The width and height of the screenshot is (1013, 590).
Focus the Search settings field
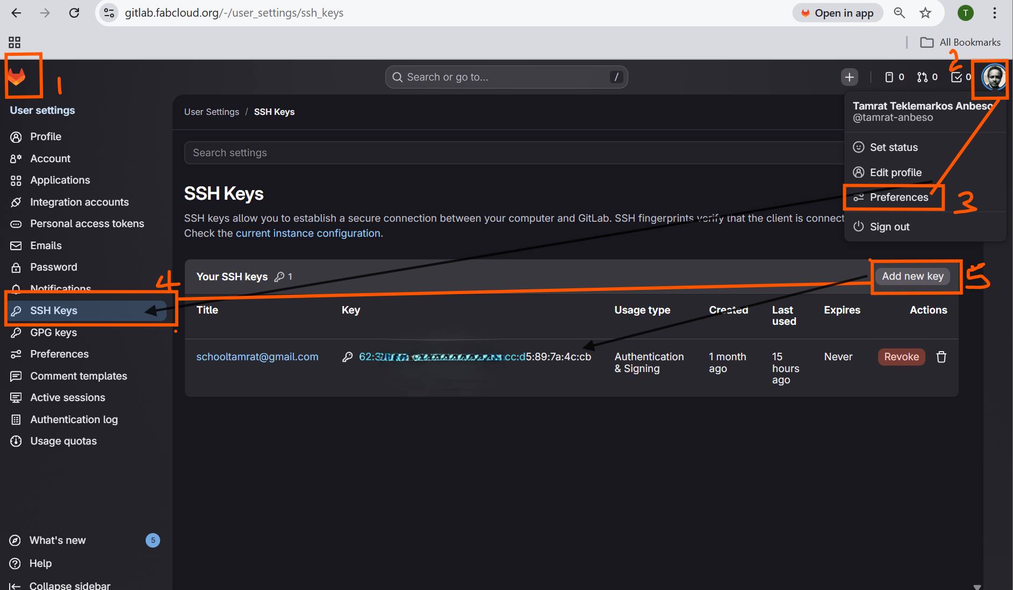(x=511, y=153)
